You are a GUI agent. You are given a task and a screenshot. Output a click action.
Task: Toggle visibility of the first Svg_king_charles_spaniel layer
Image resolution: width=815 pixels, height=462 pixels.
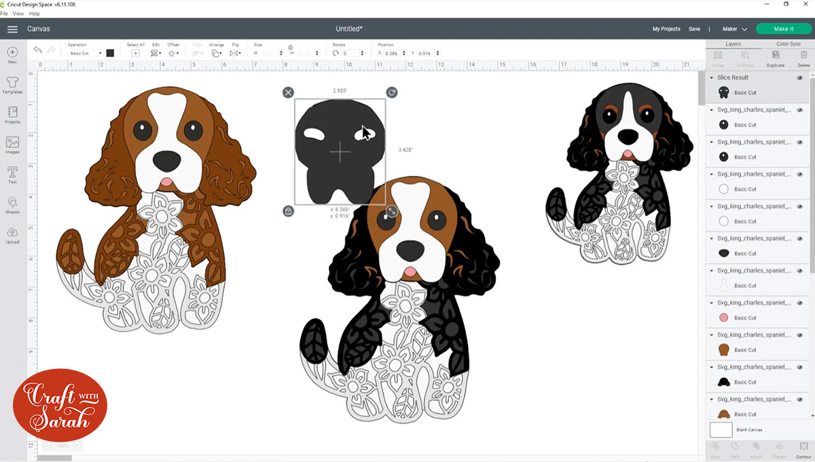point(799,110)
